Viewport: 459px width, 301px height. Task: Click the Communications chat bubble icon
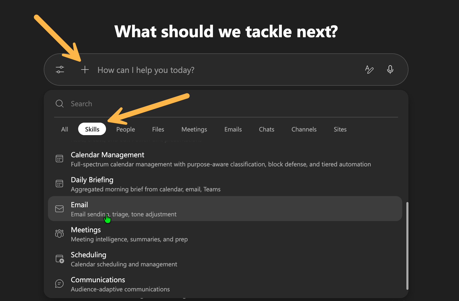pyautogui.click(x=59, y=284)
